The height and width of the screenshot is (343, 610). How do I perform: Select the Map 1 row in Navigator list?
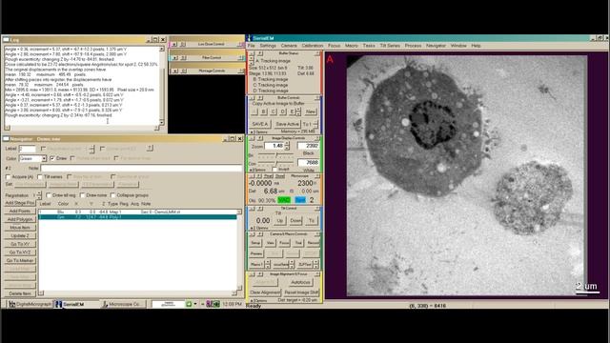click(x=137, y=212)
